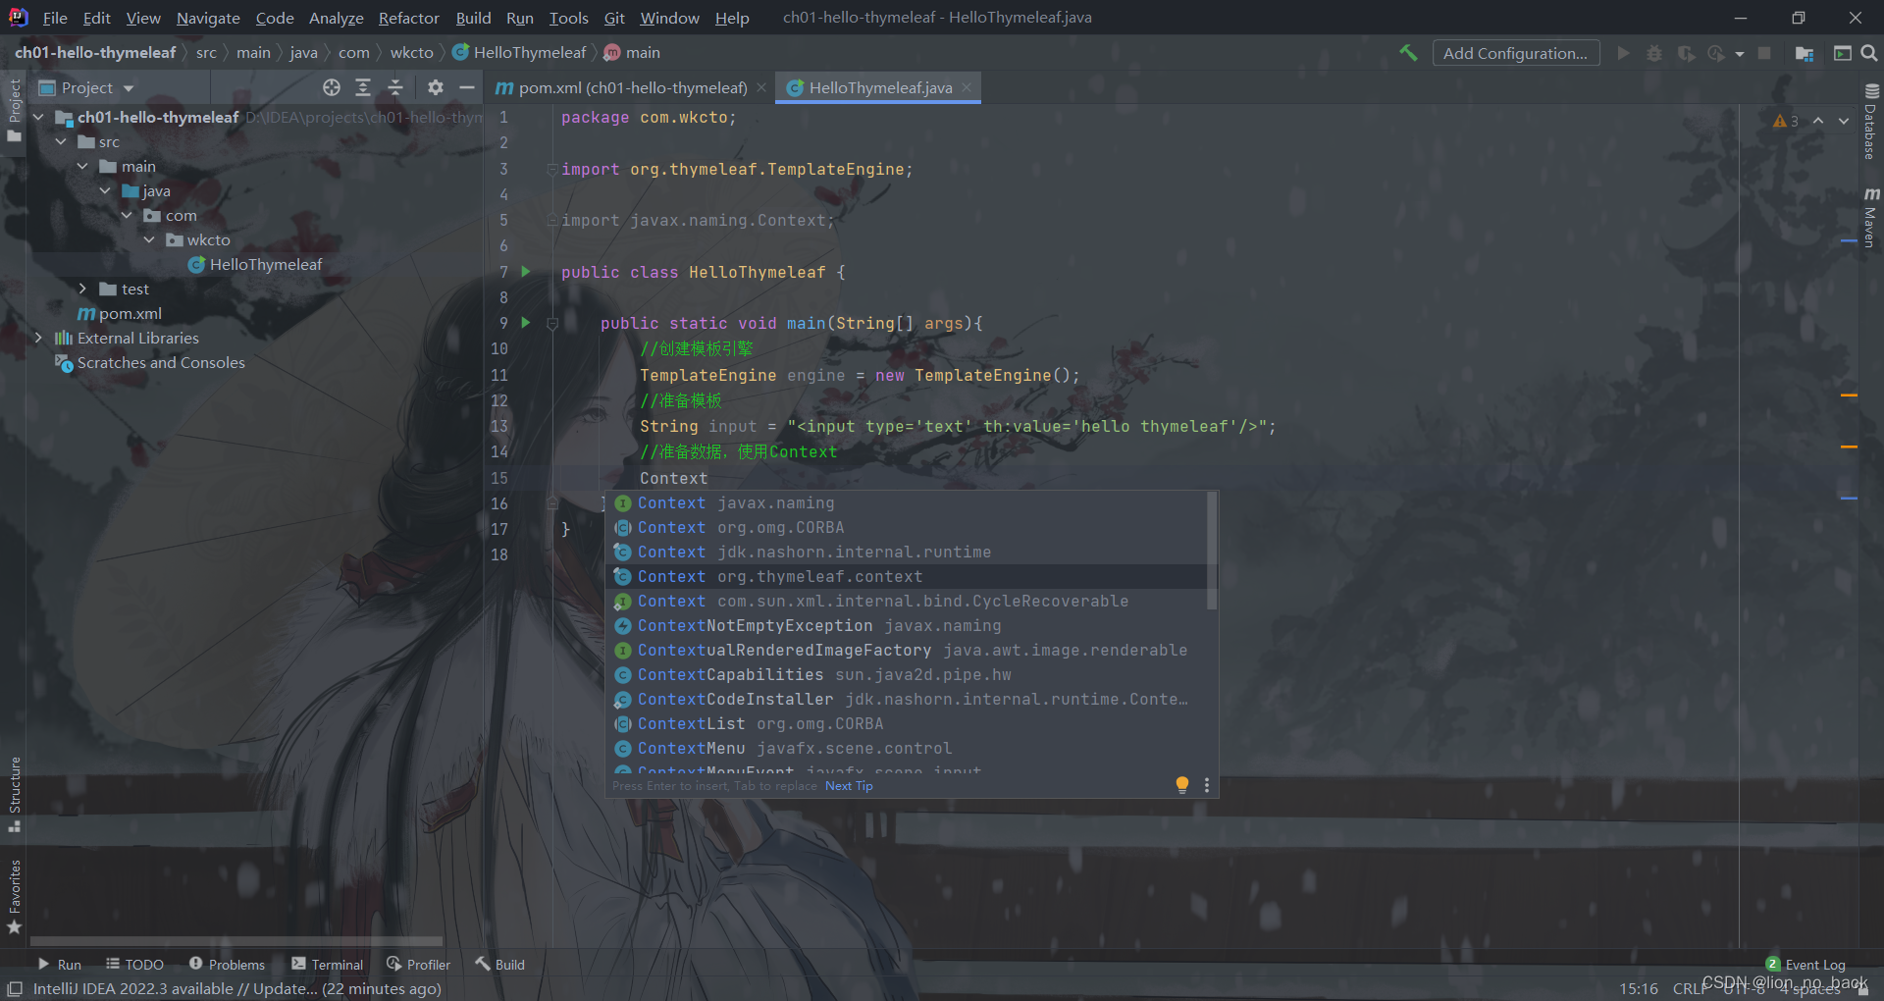Collapse the java folder node
Image resolution: width=1884 pixels, height=1001 pixels.
coord(105,190)
